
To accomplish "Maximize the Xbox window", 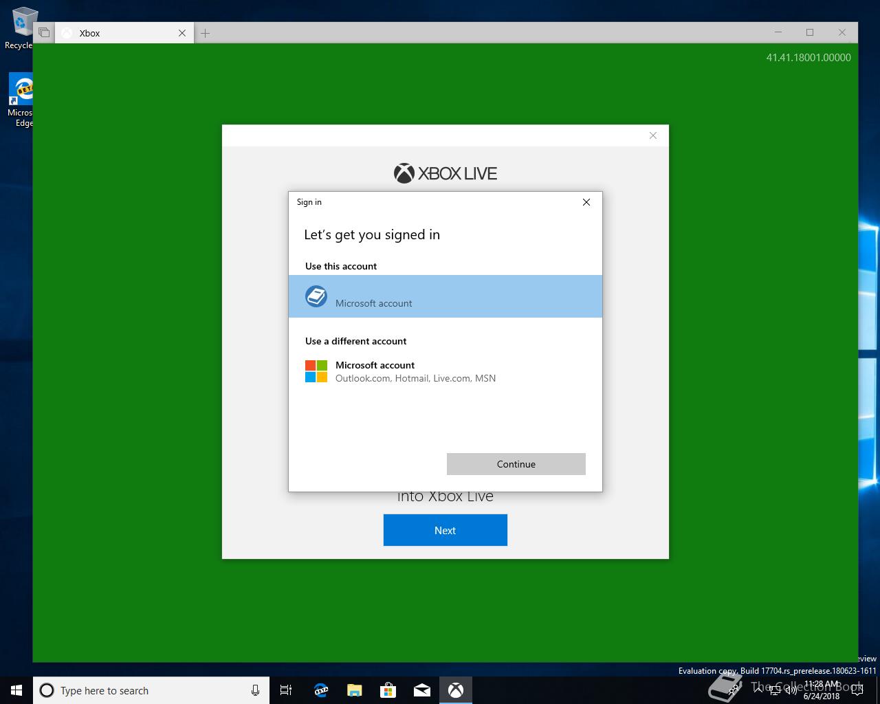I will tap(810, 32).
